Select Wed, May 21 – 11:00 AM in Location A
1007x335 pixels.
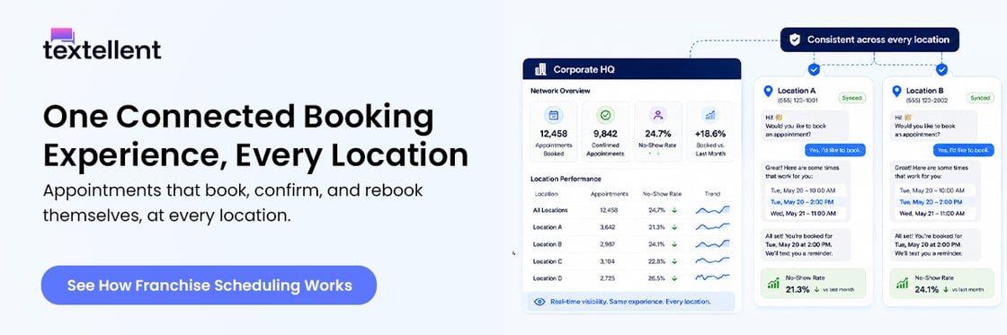tap(806, 213)
